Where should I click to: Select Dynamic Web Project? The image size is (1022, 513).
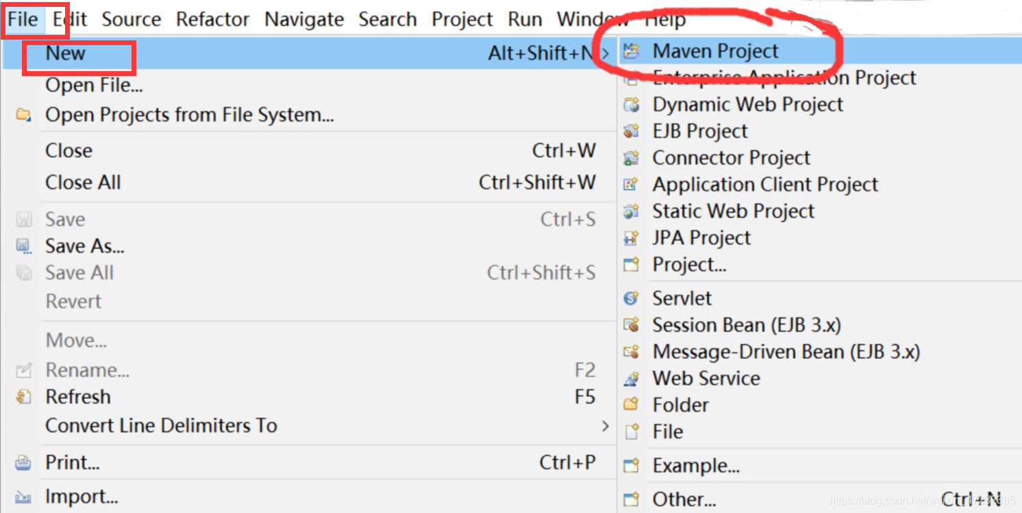(x=748, y=105)
